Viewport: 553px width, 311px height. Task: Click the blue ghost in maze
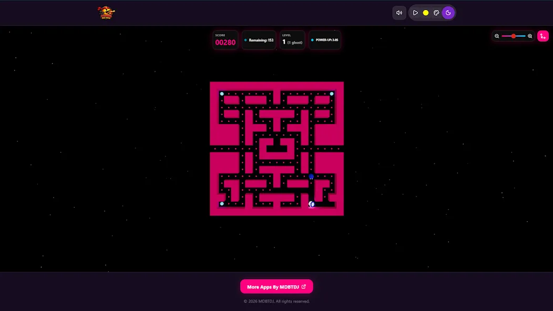point(311,177)
